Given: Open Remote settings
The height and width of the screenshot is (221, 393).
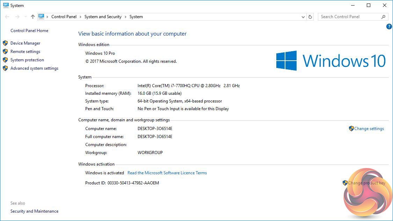Looking at the screenshot, I should [x=25, y=52].
